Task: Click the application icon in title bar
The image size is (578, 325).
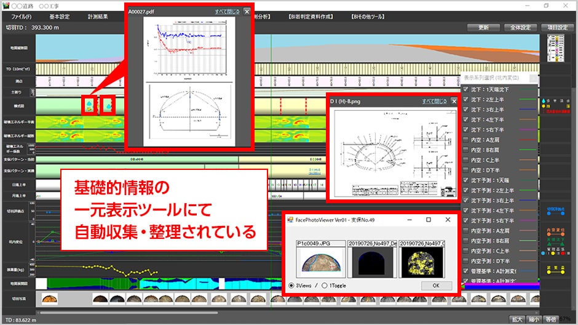Action: pos(6,6)
